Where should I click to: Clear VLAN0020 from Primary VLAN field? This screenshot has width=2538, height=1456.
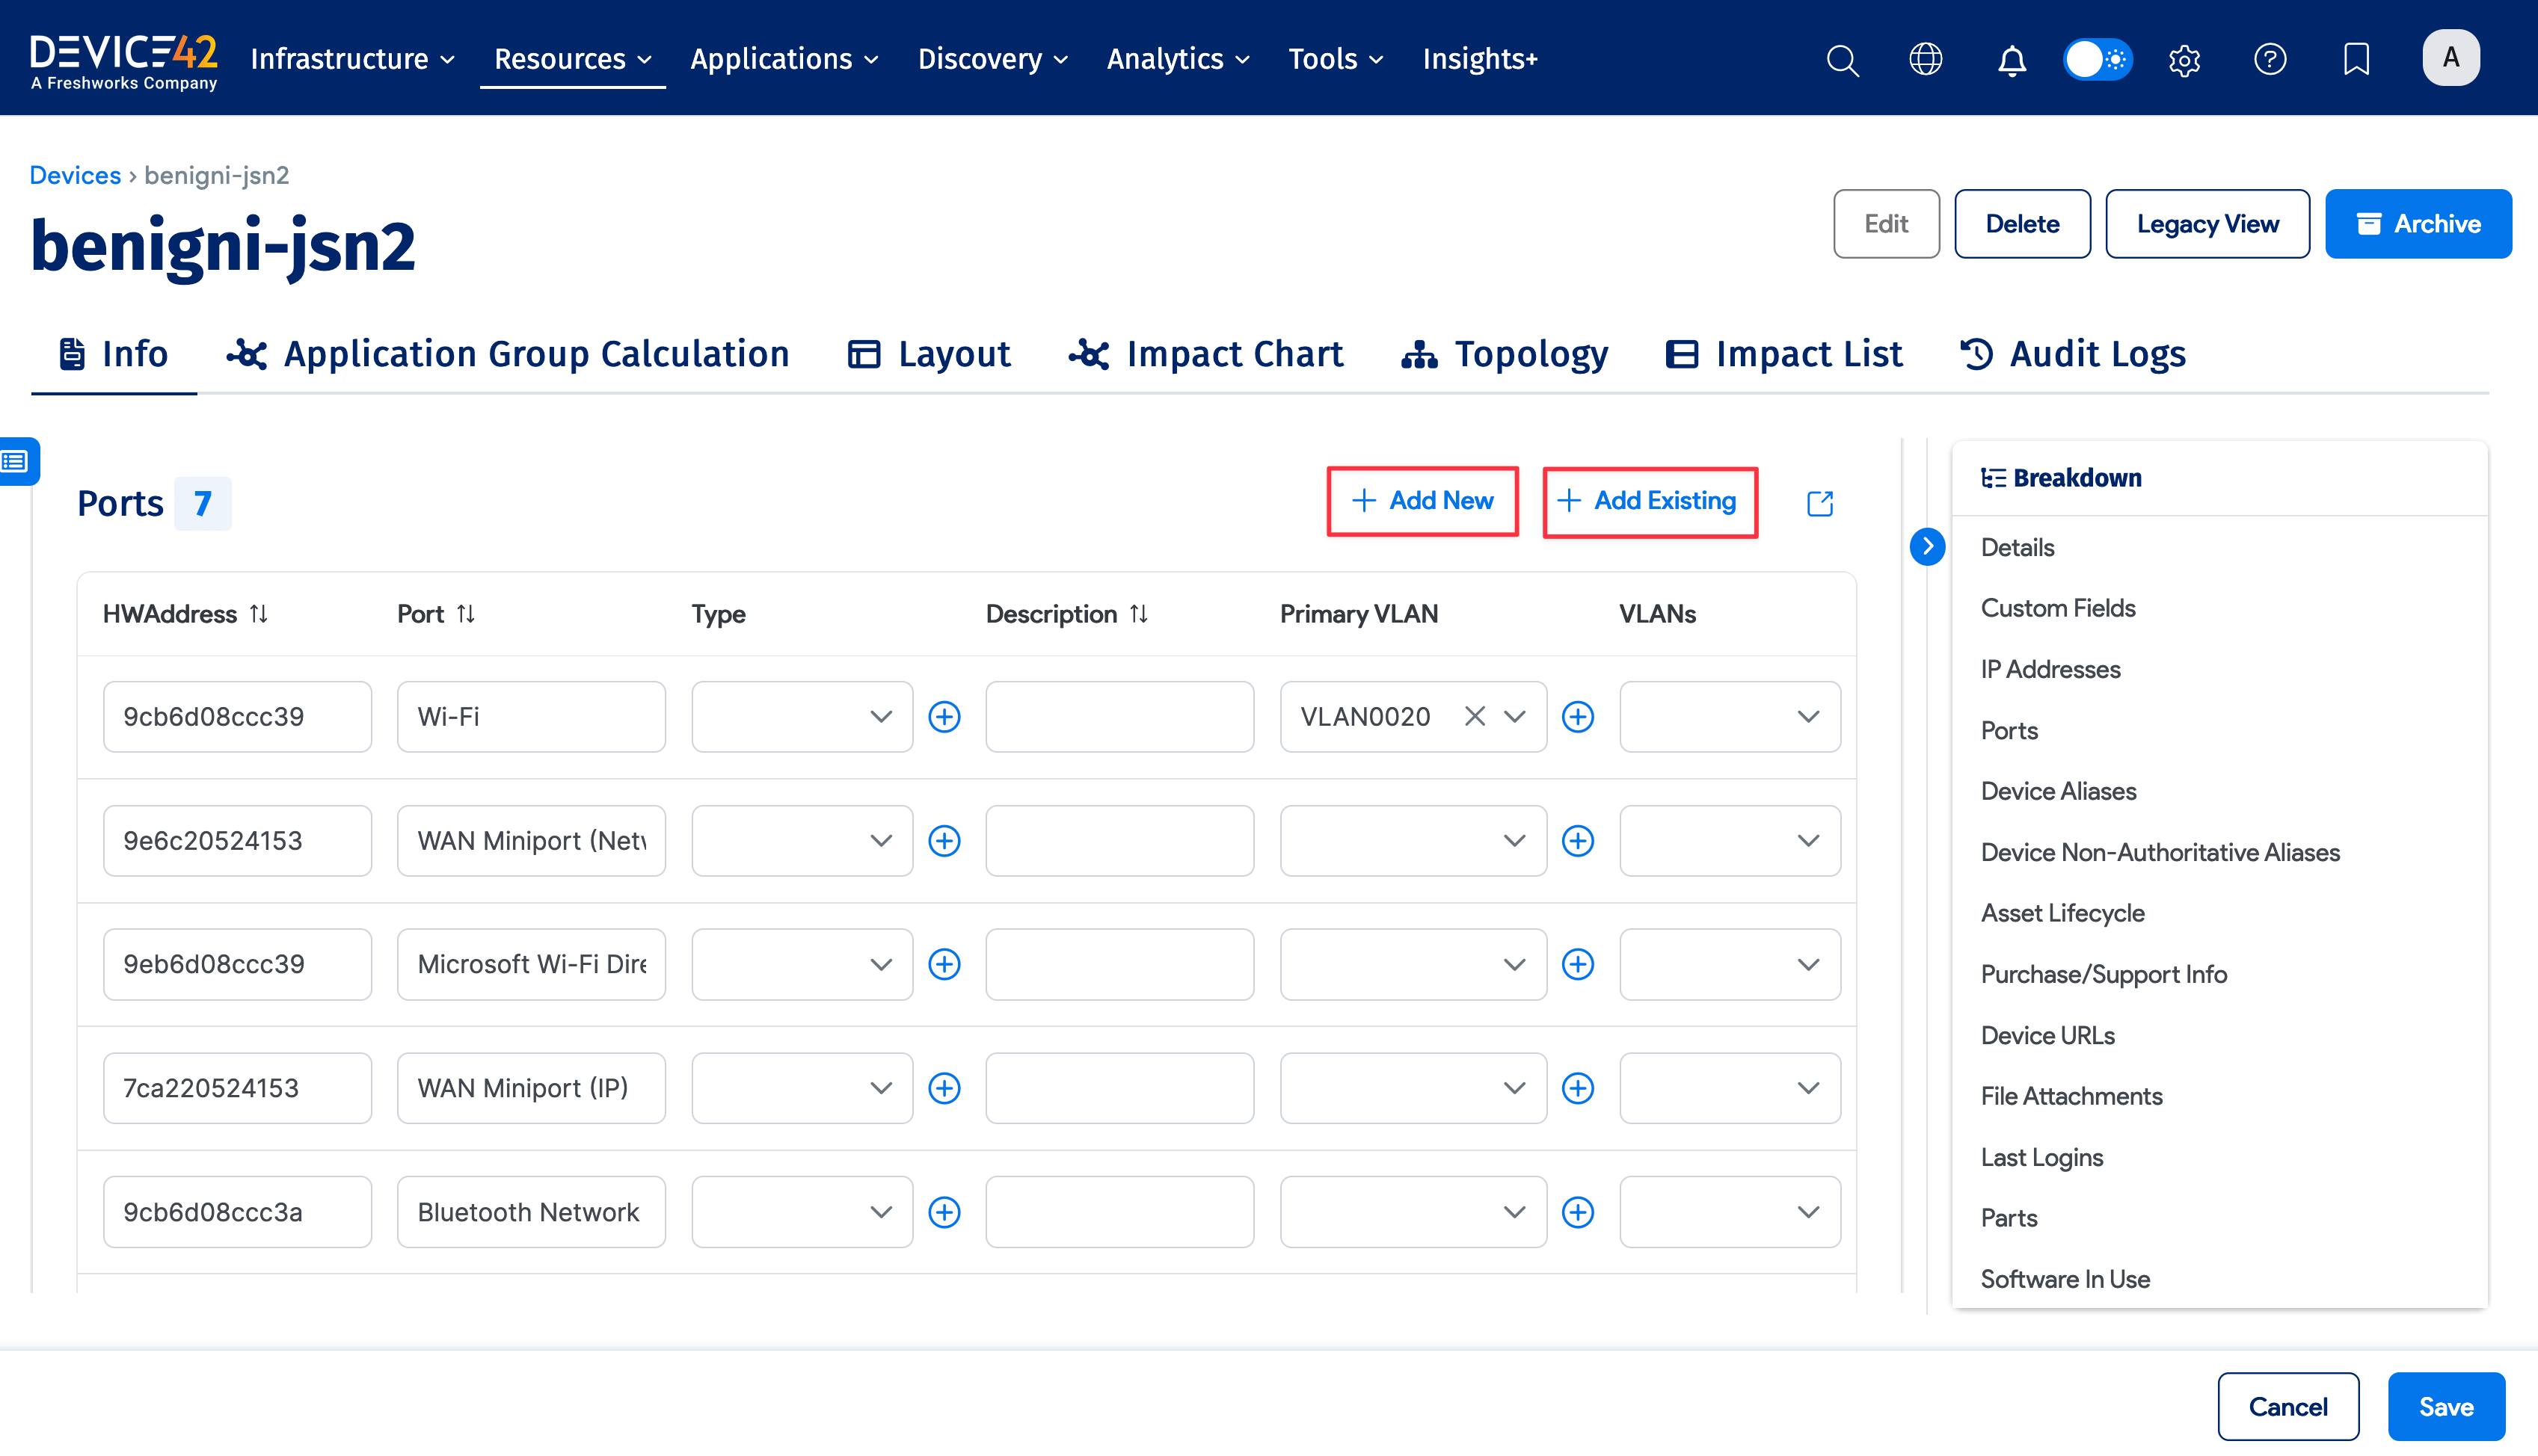click(x=1474, y=716)
